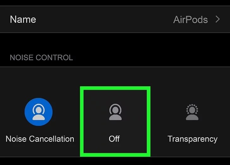Click the shoulders of the Off person icon
Viewport: 230px width, 165px height.
[x=115, y=118]
